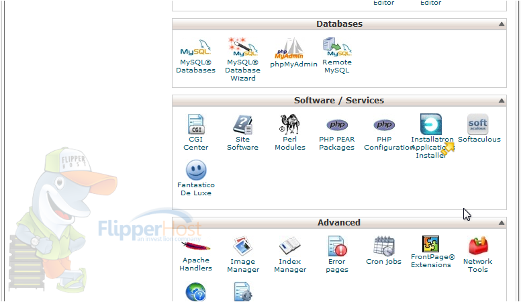The width and height of the screenshot is (521, 302).
Task: Click the Databases section header
Action: click(x=339, y=24)
